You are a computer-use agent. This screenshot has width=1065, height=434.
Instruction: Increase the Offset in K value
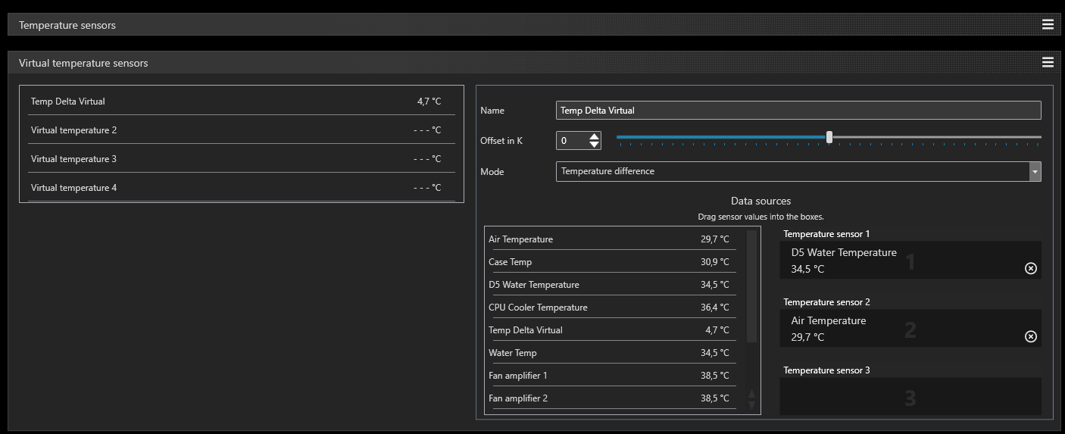click(x=595, y=137)
